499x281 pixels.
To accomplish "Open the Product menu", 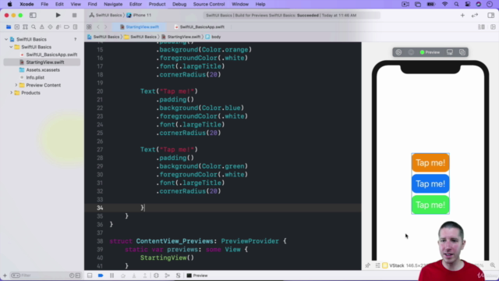I will pos(157,4).
